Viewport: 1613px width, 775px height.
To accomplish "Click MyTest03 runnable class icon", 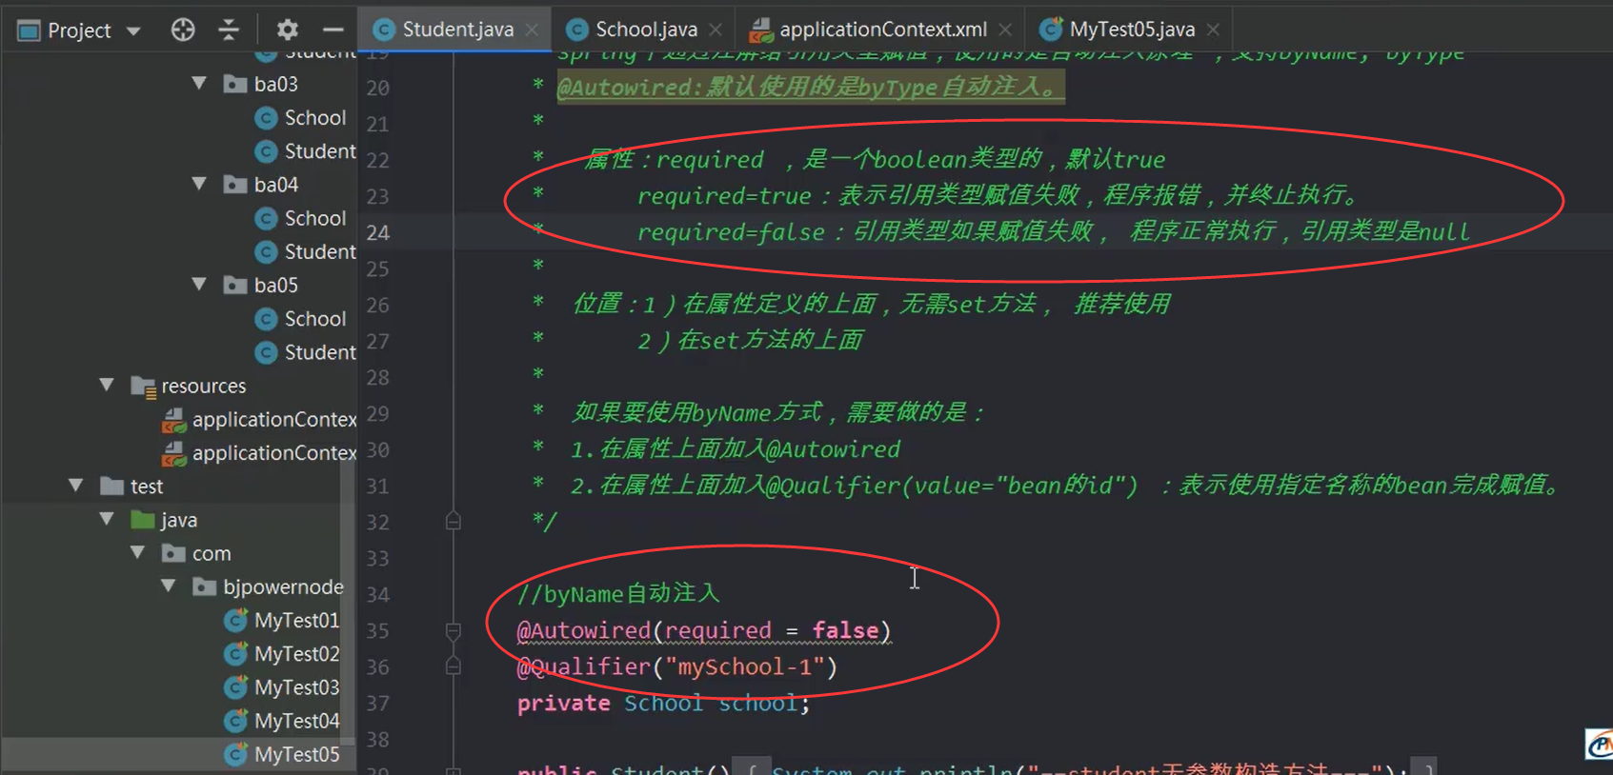I will [x=235, y=687].
